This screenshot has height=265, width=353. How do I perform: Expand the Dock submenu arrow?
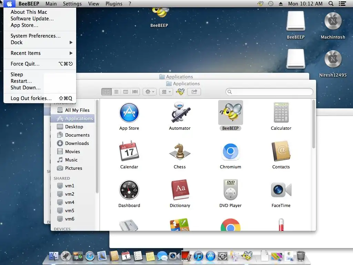71,42
